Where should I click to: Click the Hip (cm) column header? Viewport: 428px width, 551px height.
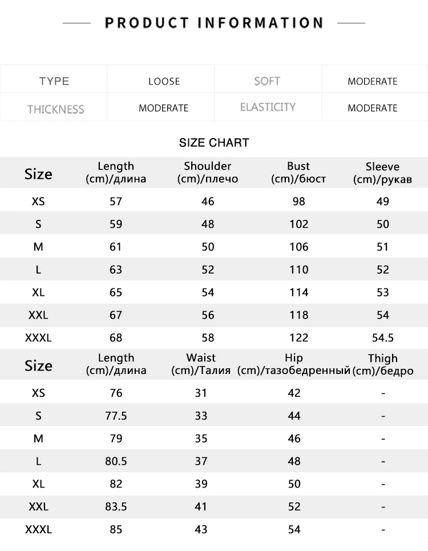(294, 364)
